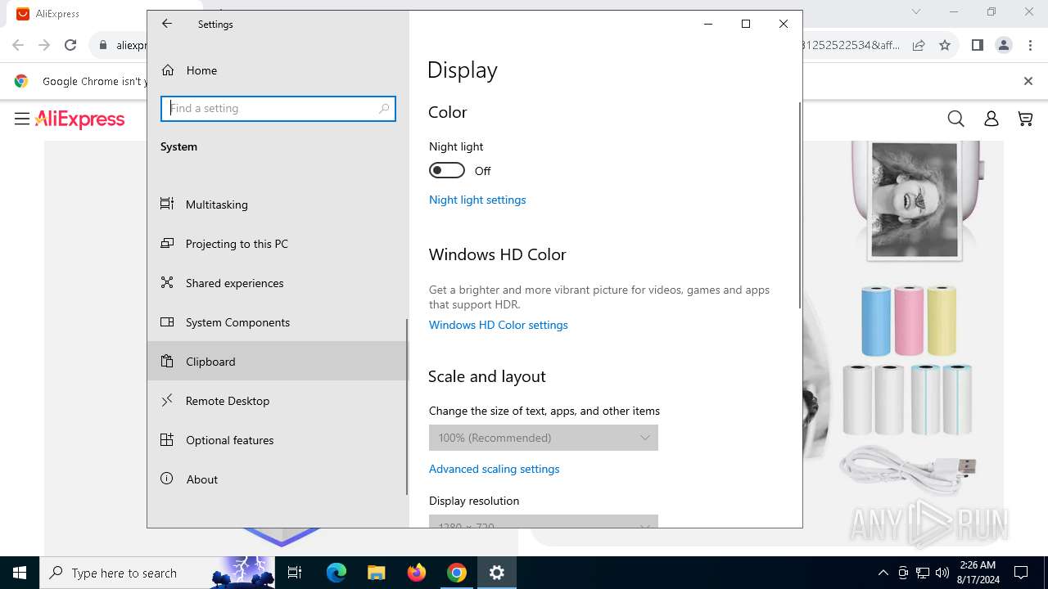View the colored paper rolls image
Screen dimensions: 1048x589
[909, 320]
